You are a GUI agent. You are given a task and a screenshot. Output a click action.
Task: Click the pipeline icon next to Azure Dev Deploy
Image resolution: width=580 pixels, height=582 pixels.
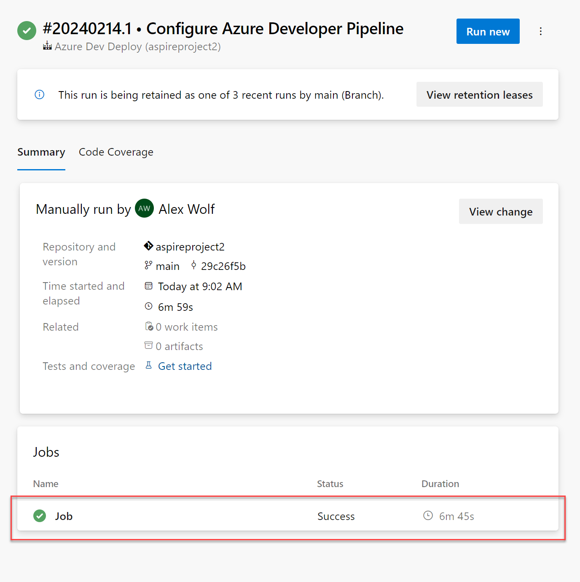[x=47, y=46]
